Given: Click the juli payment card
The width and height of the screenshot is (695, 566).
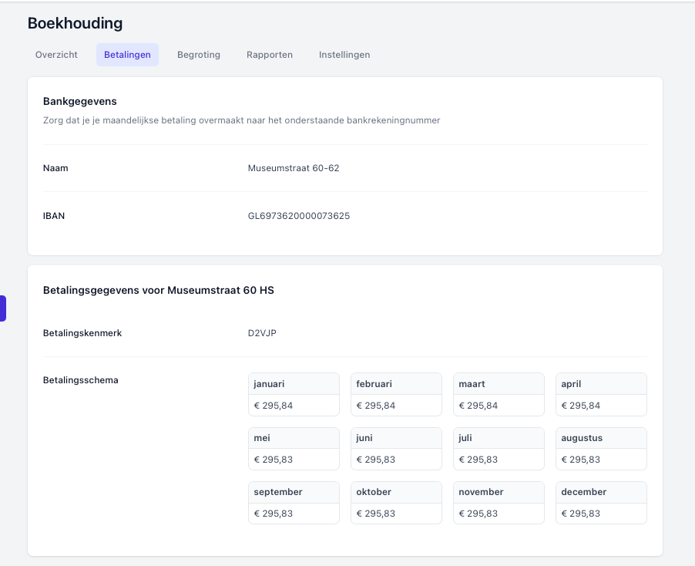Looking at the screenshot, I should [499, 448].
